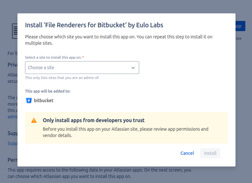Click the dialog title mentioning Eulo Labs
The width and height of the screenshot is (252, 183).
pyautogui.click(x=94, y=25)
